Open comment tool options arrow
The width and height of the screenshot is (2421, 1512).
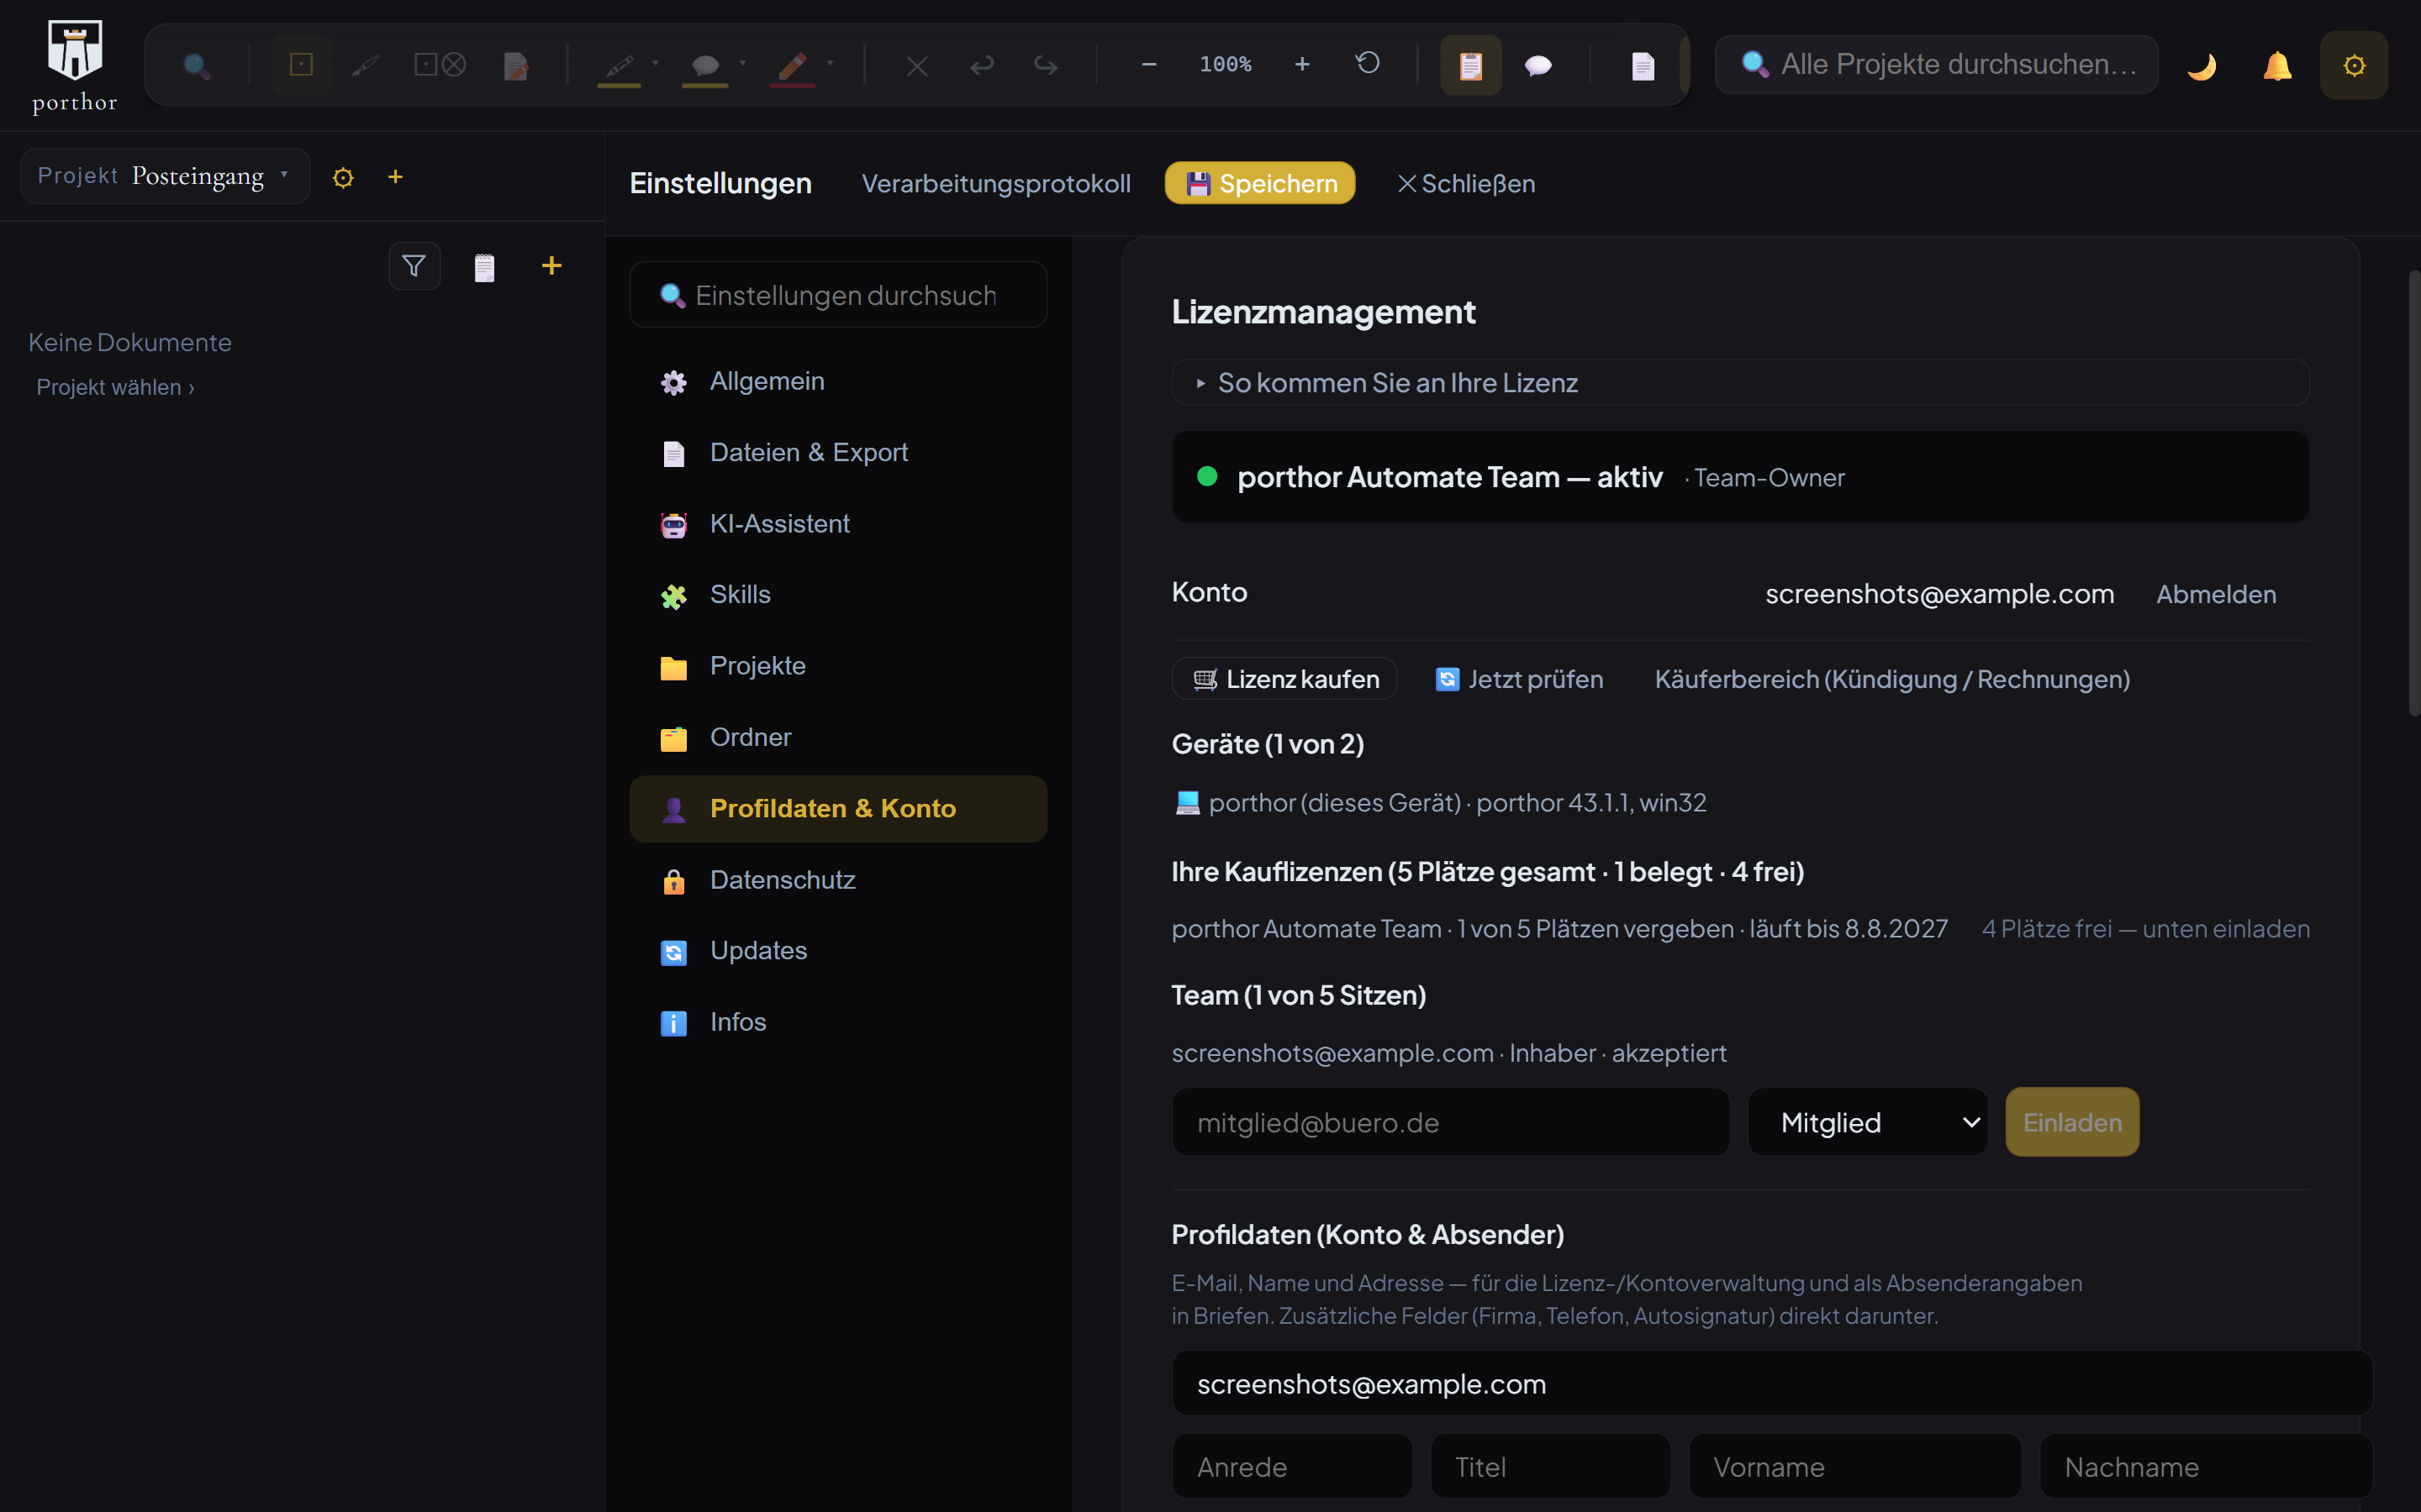(742, 63)
